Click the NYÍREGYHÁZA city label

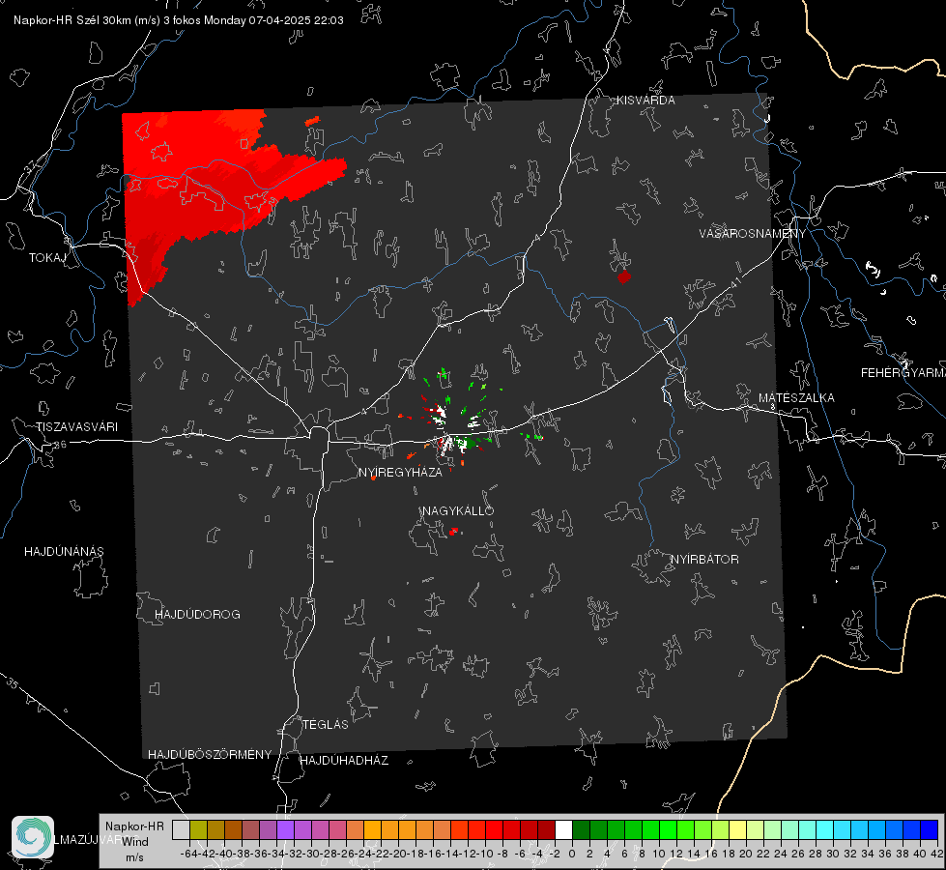click(x=400, y=473)
